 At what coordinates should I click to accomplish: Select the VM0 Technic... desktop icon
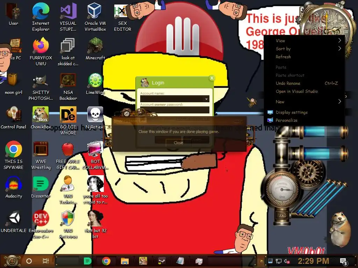(x=68, y=189)
